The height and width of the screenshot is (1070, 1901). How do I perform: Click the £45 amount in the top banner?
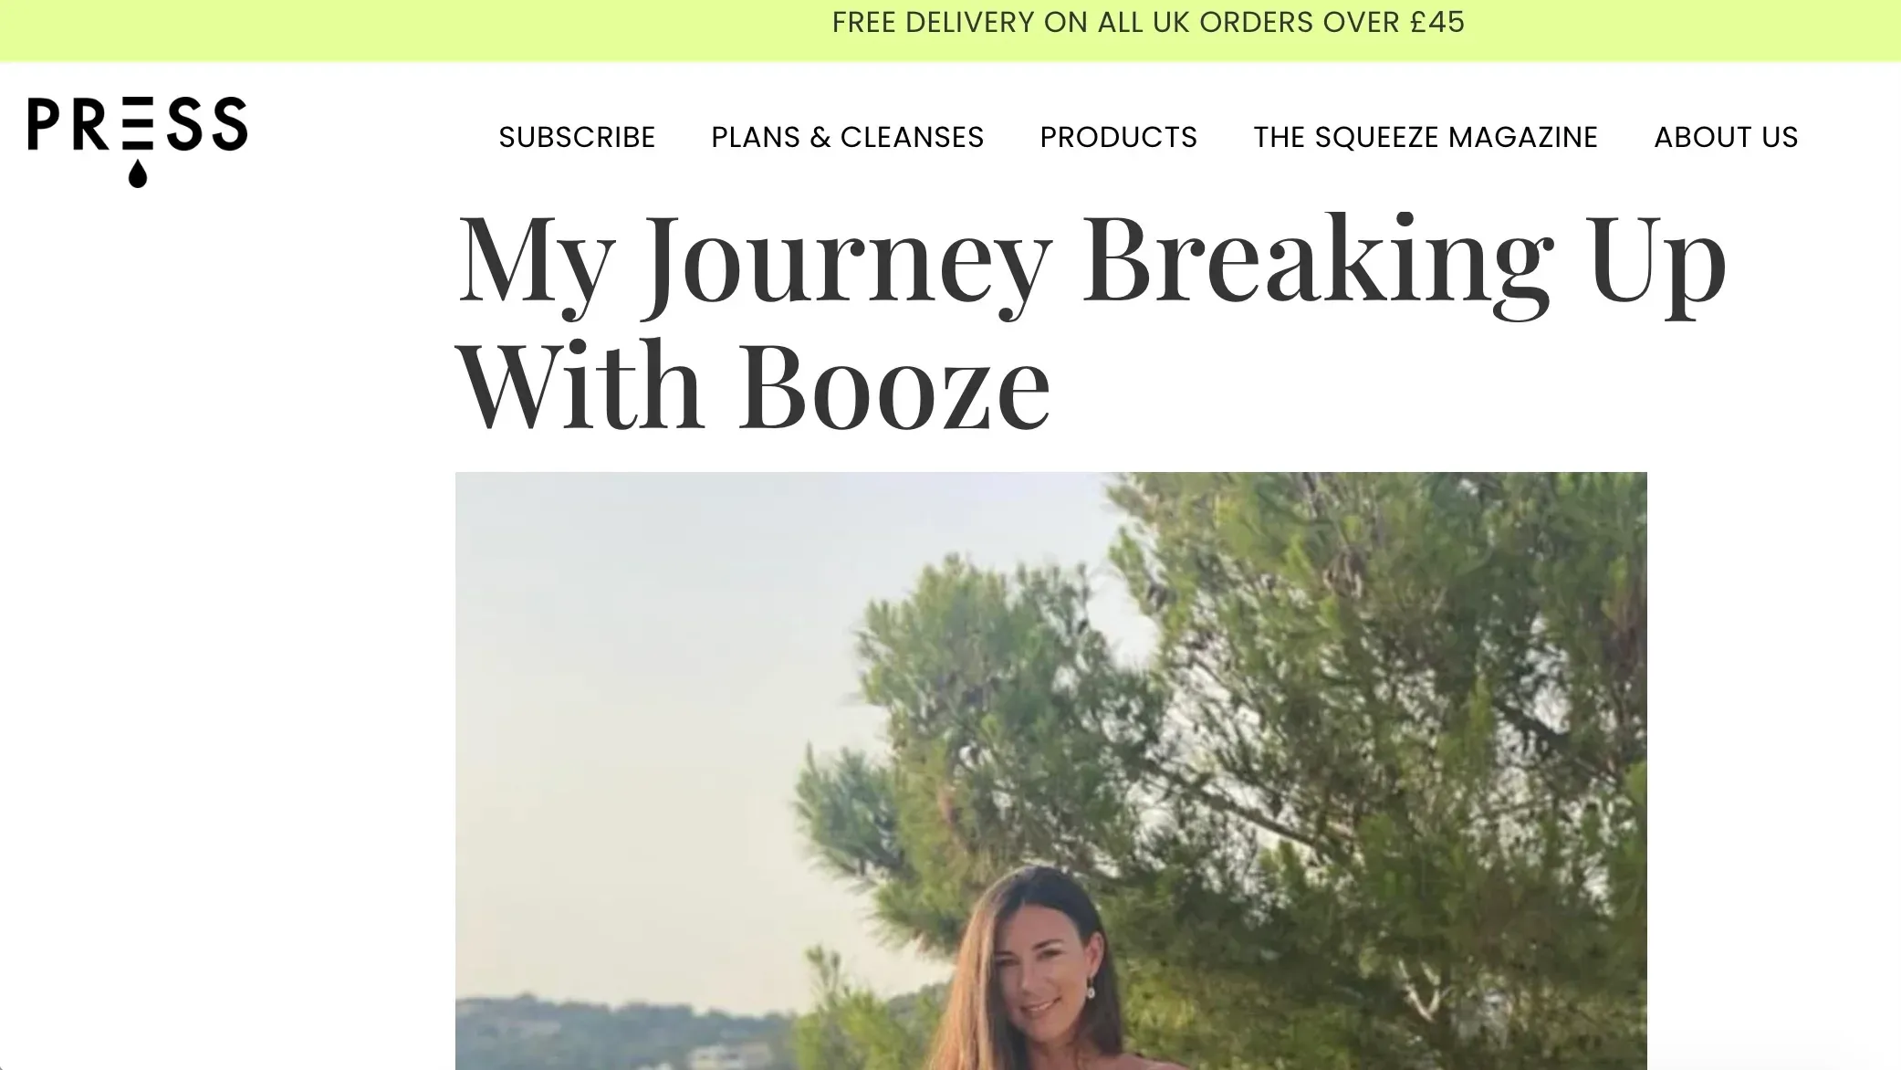(x=1437, y=22)
